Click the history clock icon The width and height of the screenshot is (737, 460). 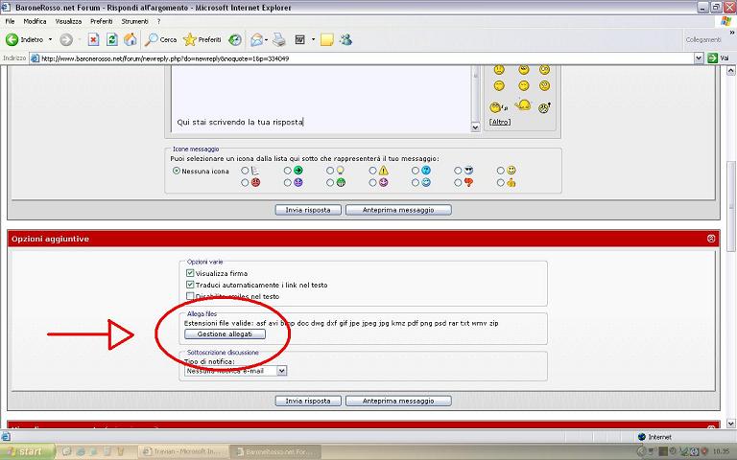[x=234, y=40]
